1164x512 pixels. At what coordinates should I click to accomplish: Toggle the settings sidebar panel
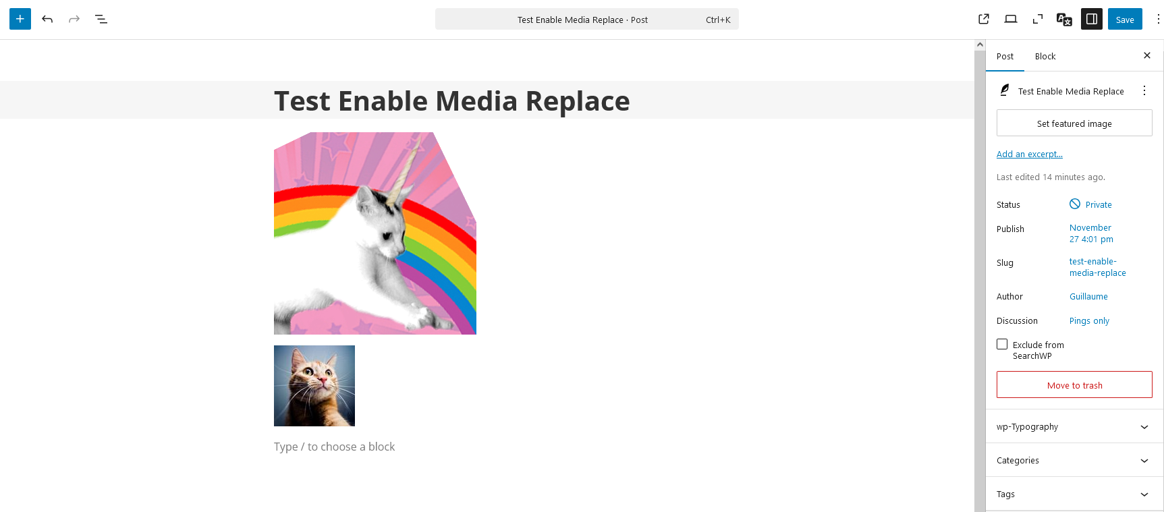pyautogui.click(x=1091, y=19)
